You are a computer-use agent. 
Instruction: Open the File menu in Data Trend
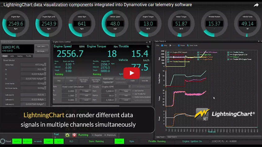[x=158, y=45]
